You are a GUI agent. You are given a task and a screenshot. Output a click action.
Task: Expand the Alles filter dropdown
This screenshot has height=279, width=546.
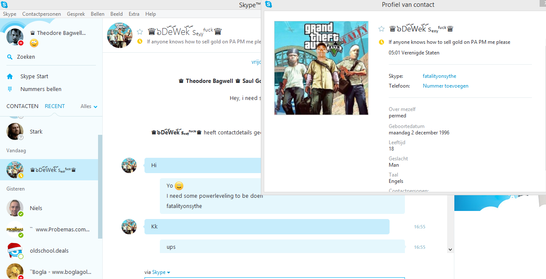[89, 106]
